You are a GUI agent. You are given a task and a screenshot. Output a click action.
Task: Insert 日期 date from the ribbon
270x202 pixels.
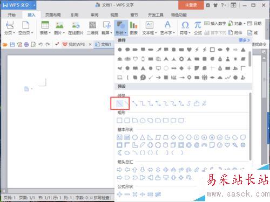click(254, 23)
